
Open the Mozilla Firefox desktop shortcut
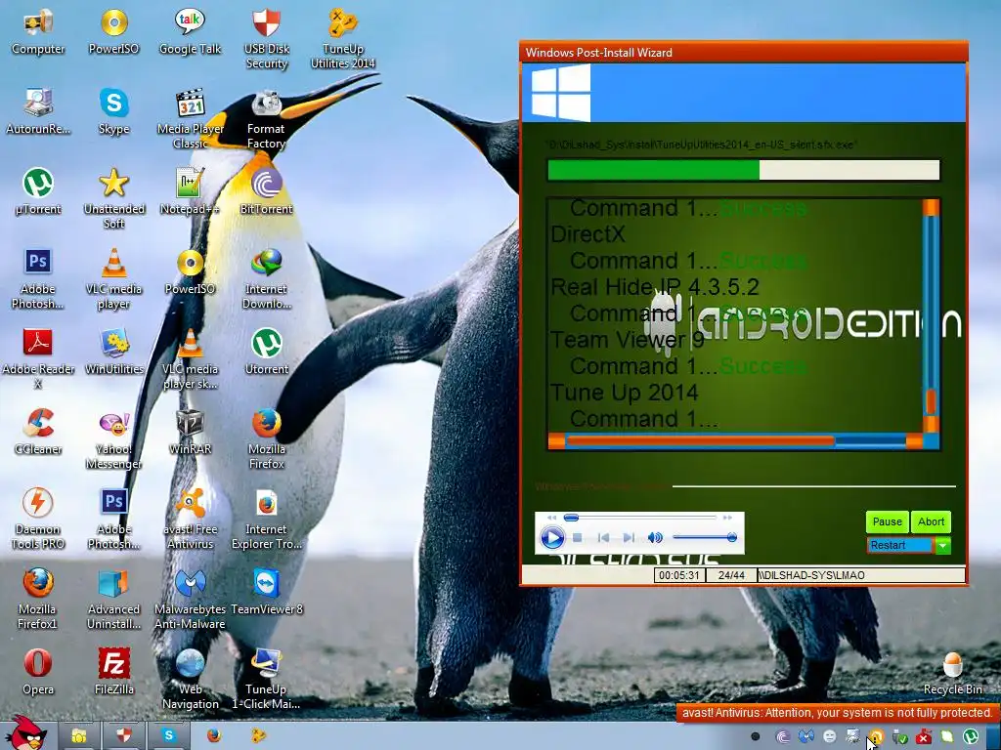click(266, 438)
